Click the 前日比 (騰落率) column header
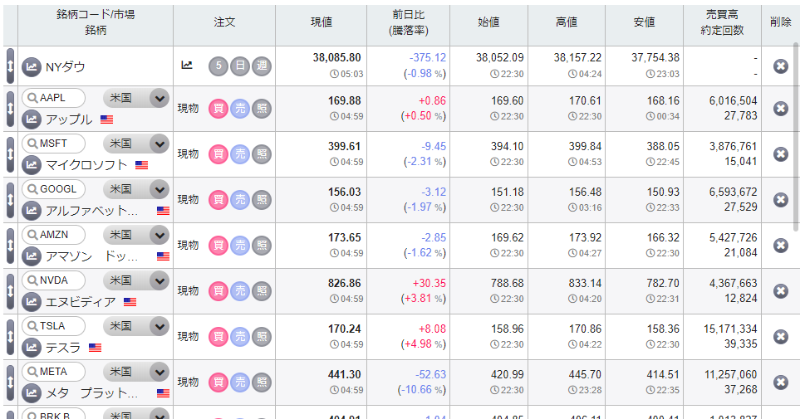The width and height of the screenshot is (805, 419). [407, 22]
